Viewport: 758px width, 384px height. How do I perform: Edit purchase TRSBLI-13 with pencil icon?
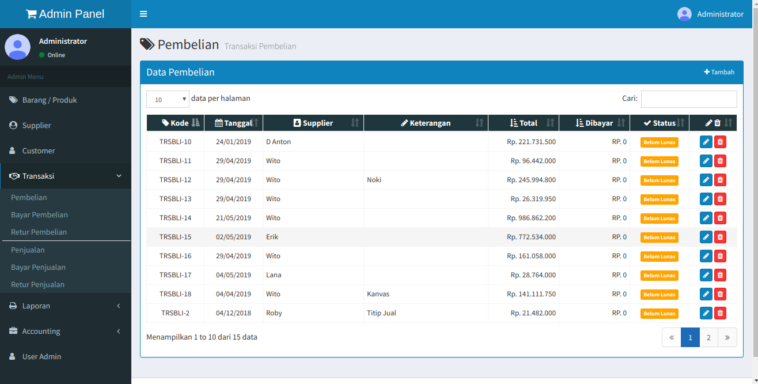click(x=706, y=199)
